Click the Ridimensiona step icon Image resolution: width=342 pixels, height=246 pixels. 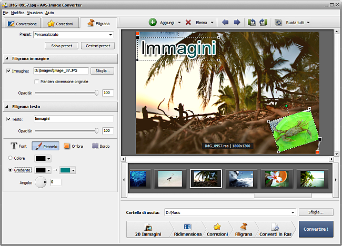click(x=187, y=227)
